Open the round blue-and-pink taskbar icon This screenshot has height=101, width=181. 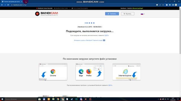click(81, 99)
